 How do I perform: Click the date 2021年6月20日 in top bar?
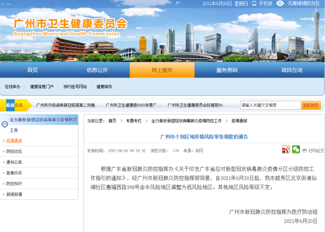217,4
